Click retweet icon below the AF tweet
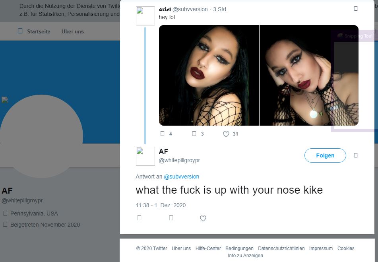 click(x=171, y=218)
